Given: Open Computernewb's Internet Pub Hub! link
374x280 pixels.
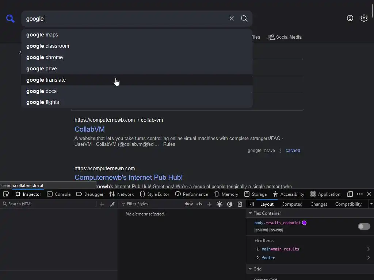Looking at the screenshot, I should pos(129,178).
